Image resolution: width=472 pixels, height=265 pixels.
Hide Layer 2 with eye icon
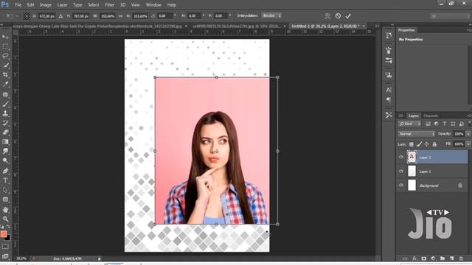[401, 157]
